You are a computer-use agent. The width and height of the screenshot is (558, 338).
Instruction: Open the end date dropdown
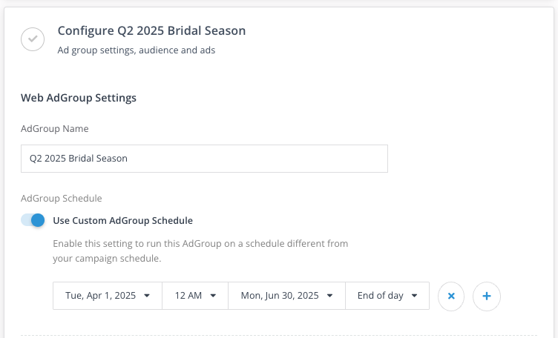tap(286, 296)
